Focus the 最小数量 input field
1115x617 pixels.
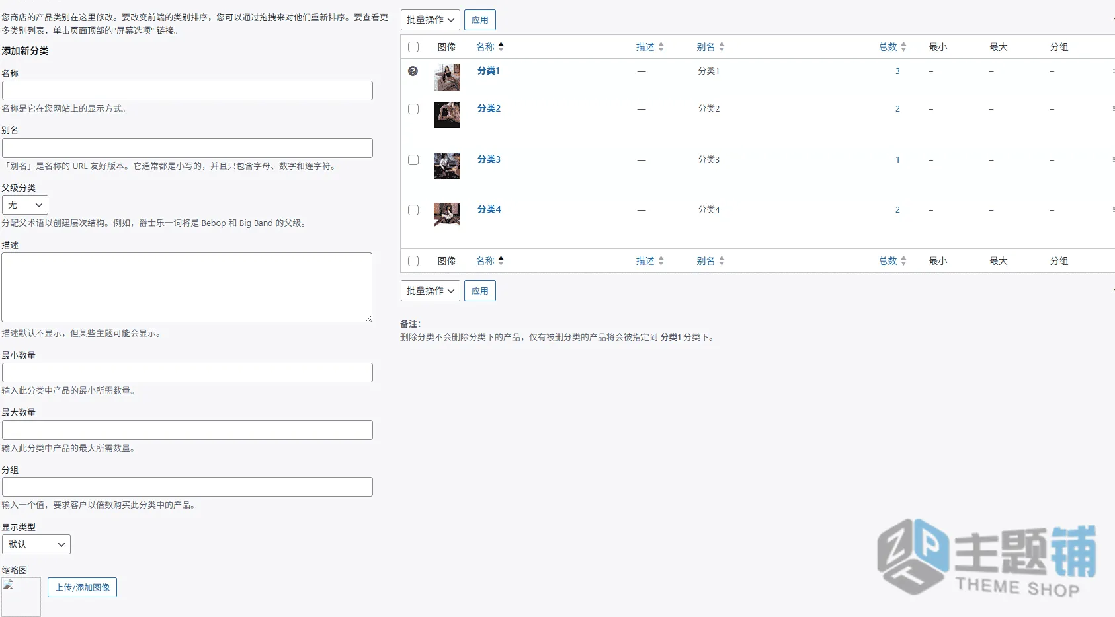coord(187,373)
